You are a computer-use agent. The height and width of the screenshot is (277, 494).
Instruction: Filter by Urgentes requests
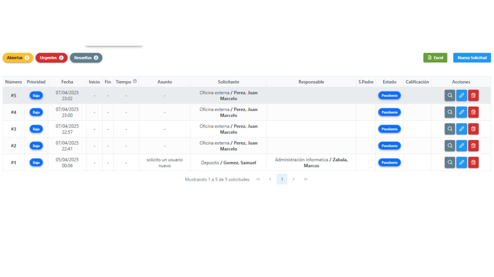51,58
